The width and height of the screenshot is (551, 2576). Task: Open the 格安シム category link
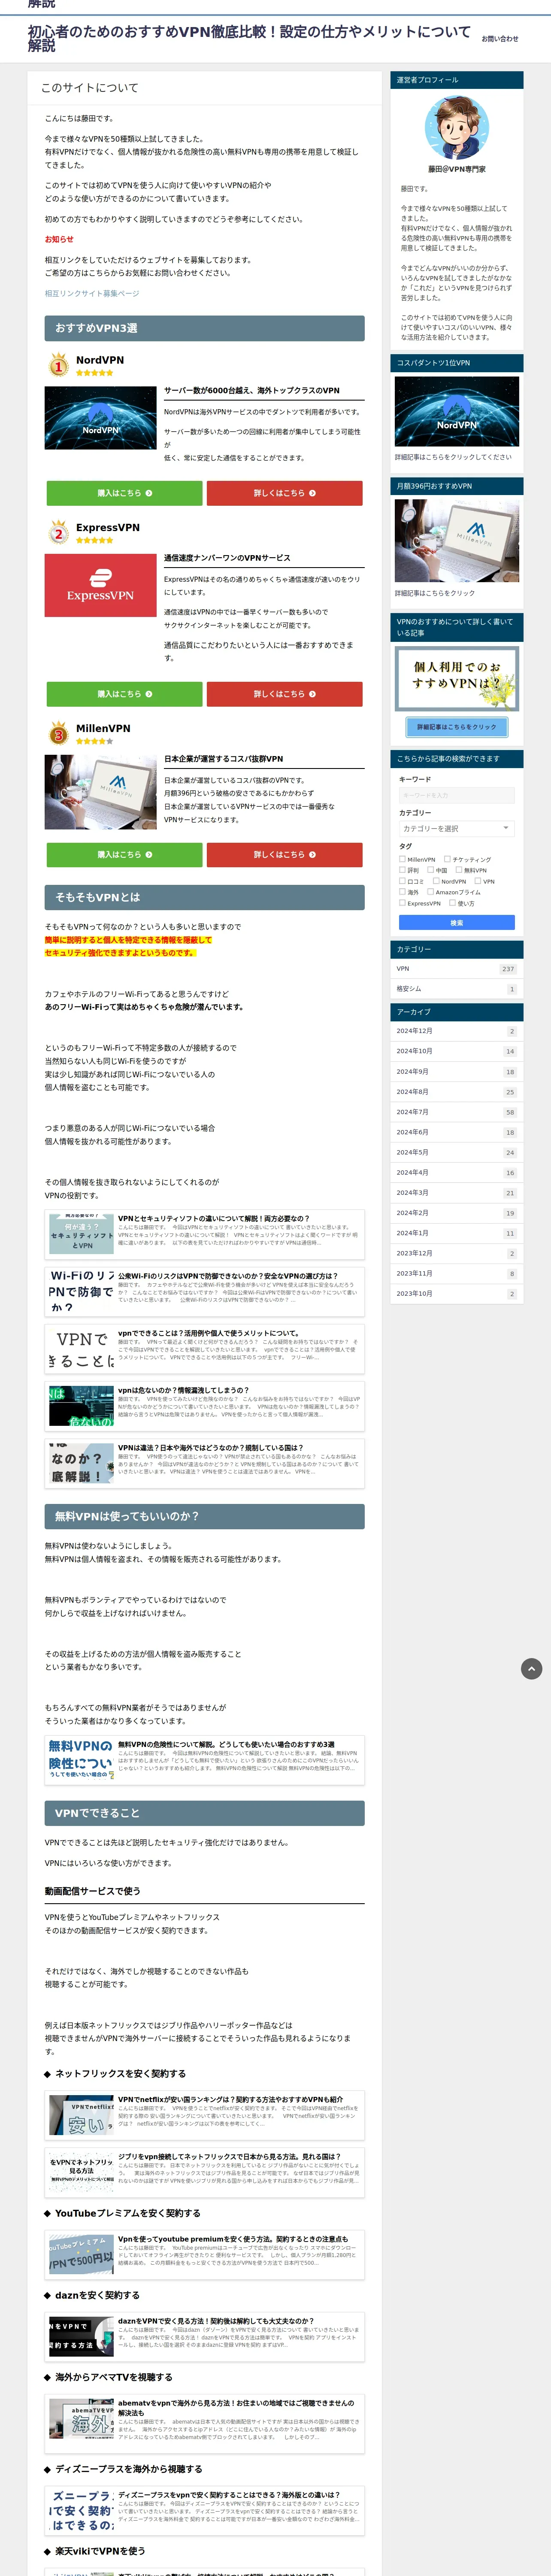coord(456,989)
